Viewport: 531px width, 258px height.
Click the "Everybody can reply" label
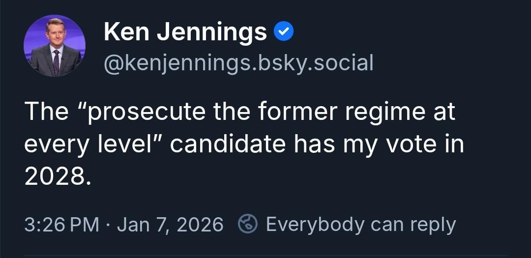click(x=360, y=225)
